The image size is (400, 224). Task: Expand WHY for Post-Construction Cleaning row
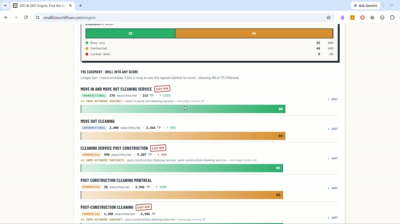pyautogui.click(x=333, y=218)
